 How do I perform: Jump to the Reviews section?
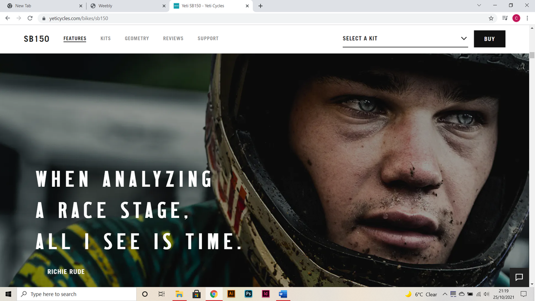pos(173,38)
